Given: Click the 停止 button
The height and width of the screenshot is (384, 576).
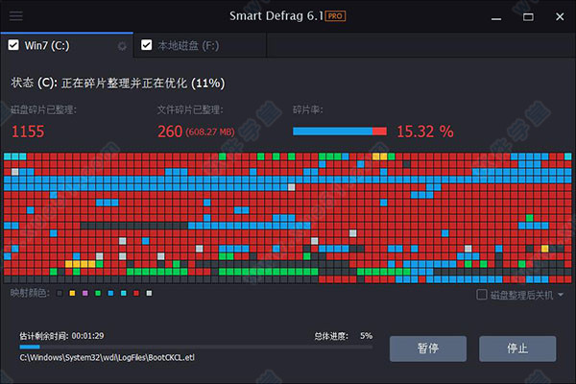Looking at the screenshot, I should tap(517, 348).
